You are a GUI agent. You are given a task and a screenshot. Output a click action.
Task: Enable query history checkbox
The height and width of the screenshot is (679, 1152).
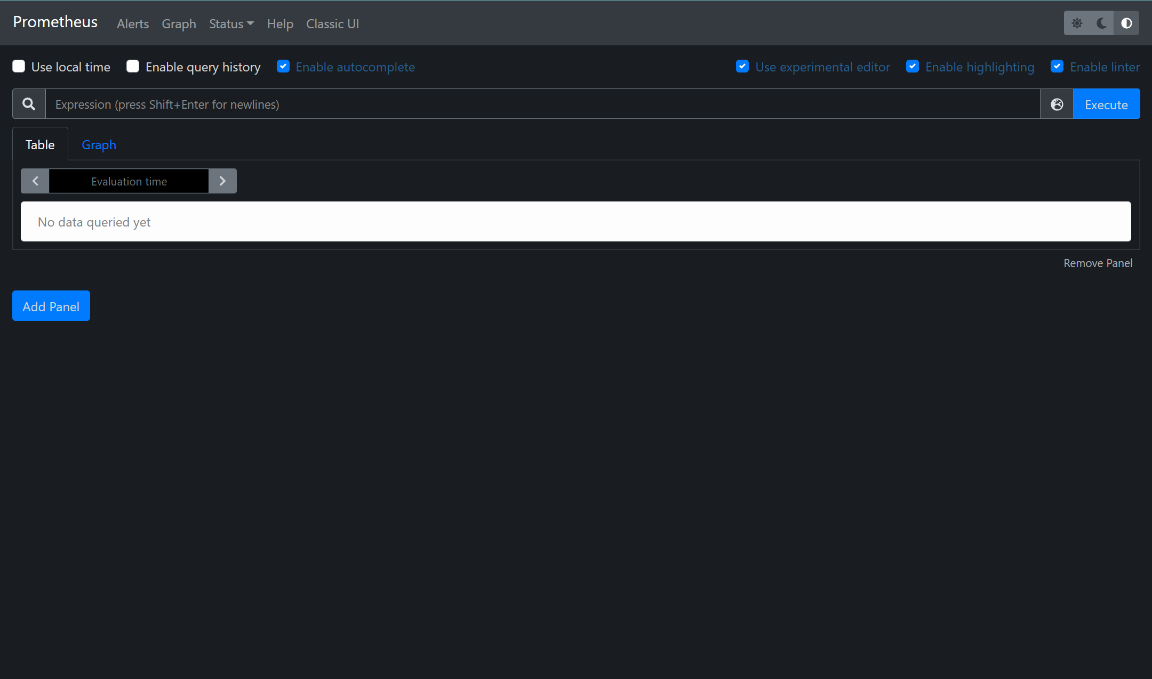coord(133,66)
